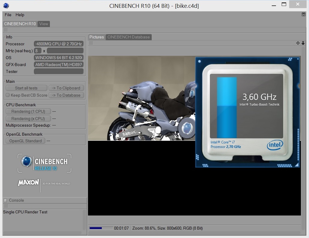The width and height of the screenshot is (309, 238).
Task: Click the picture panel vertical scrollbar
Action: [303, 138]
